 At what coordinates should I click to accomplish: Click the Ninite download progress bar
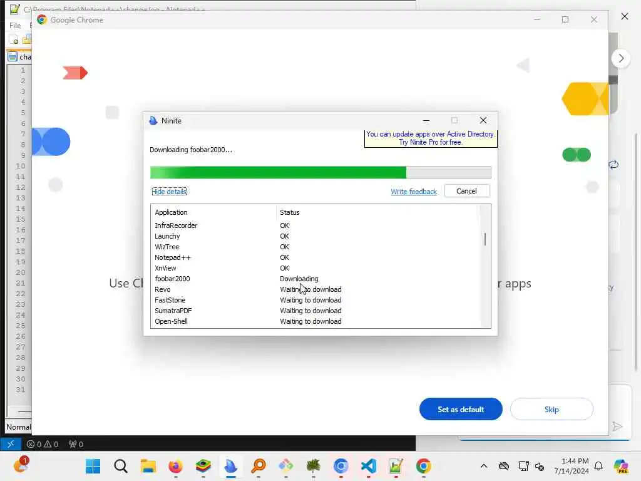point(320,172)
